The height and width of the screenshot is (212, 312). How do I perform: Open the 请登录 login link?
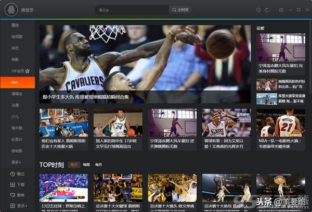27,10
